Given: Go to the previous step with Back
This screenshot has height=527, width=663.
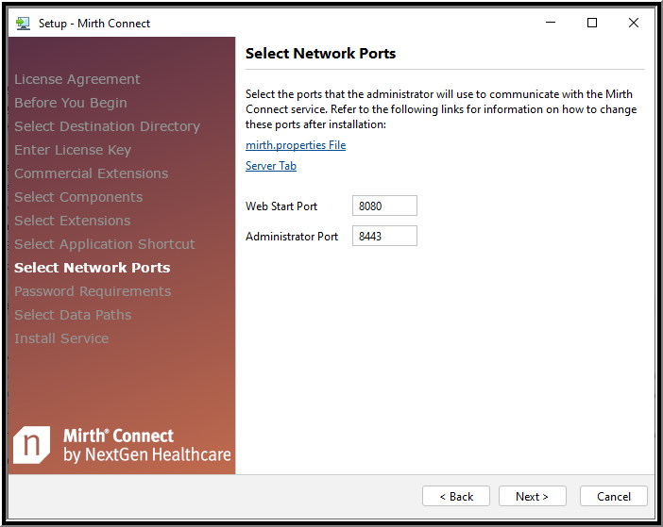Looking at the screenshot, I should pos(456,496).
